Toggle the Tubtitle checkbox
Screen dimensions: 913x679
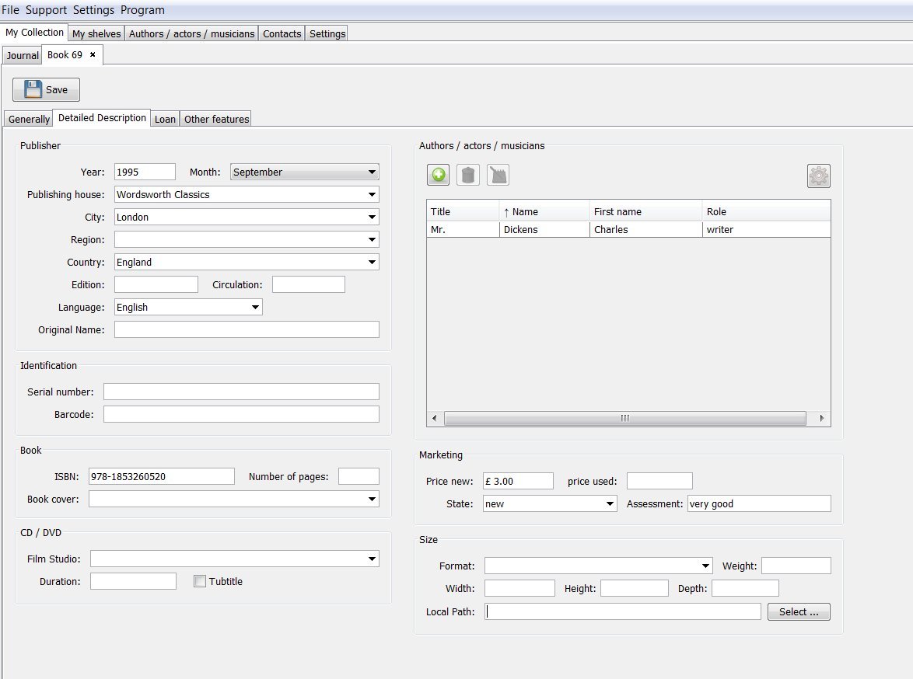(x=200, y=581)
